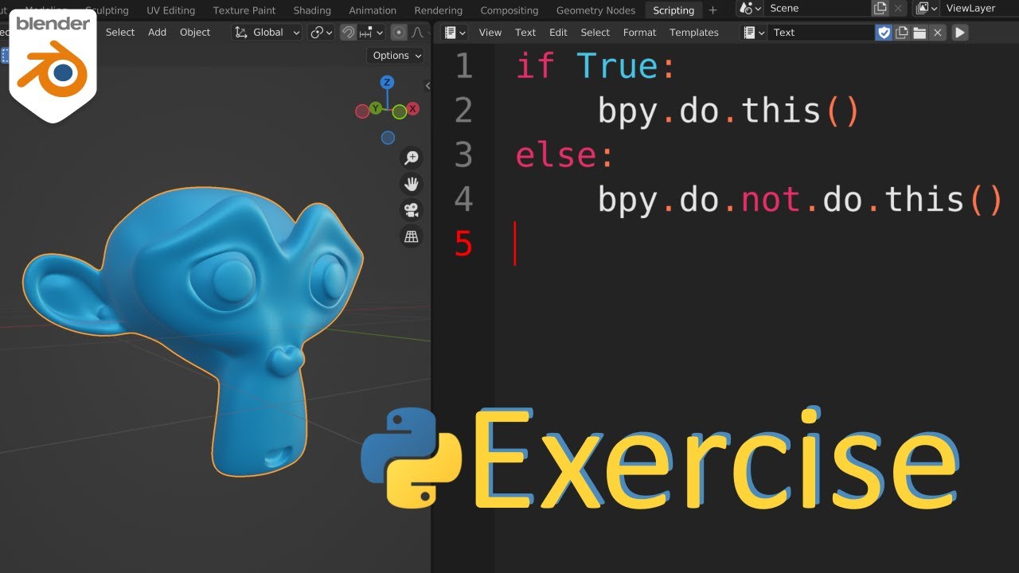
Task: Click the pan view hand icon
Action: tap(412, 184)
